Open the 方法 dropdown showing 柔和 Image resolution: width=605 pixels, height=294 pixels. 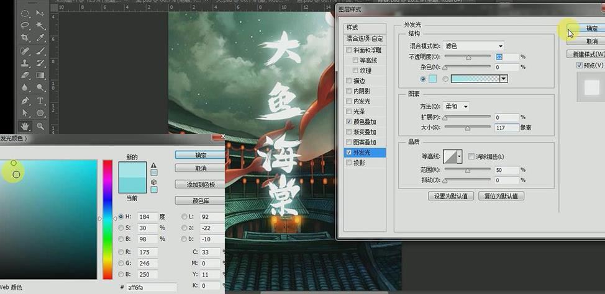pyautogui.click(x=456, y=106)
